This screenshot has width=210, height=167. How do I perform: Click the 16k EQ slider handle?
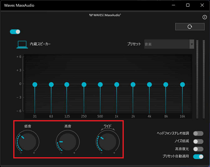point(182,85)
